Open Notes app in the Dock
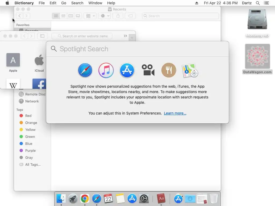Image resolution: width=275 pixels, height=206 pixels. tap(120, 198)
